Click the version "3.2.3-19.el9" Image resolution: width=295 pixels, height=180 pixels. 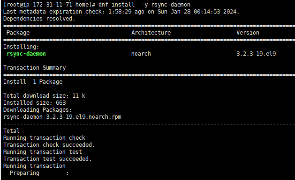(256, 54)
